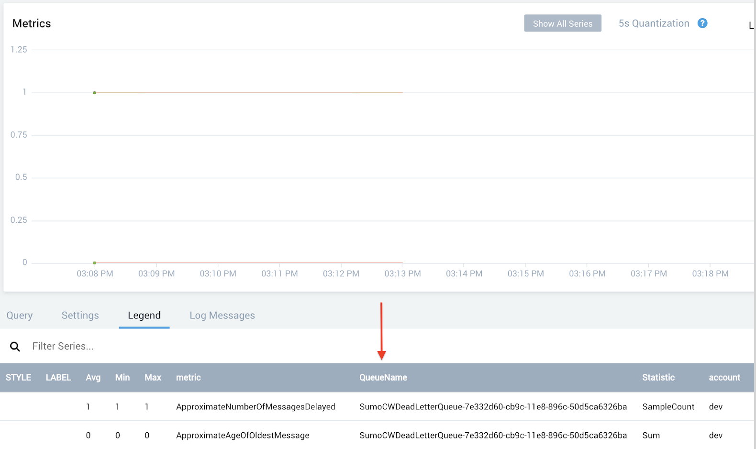Click the chart data point at value 0
Screen dimensions: 756x449
click(x=95, y=263)
